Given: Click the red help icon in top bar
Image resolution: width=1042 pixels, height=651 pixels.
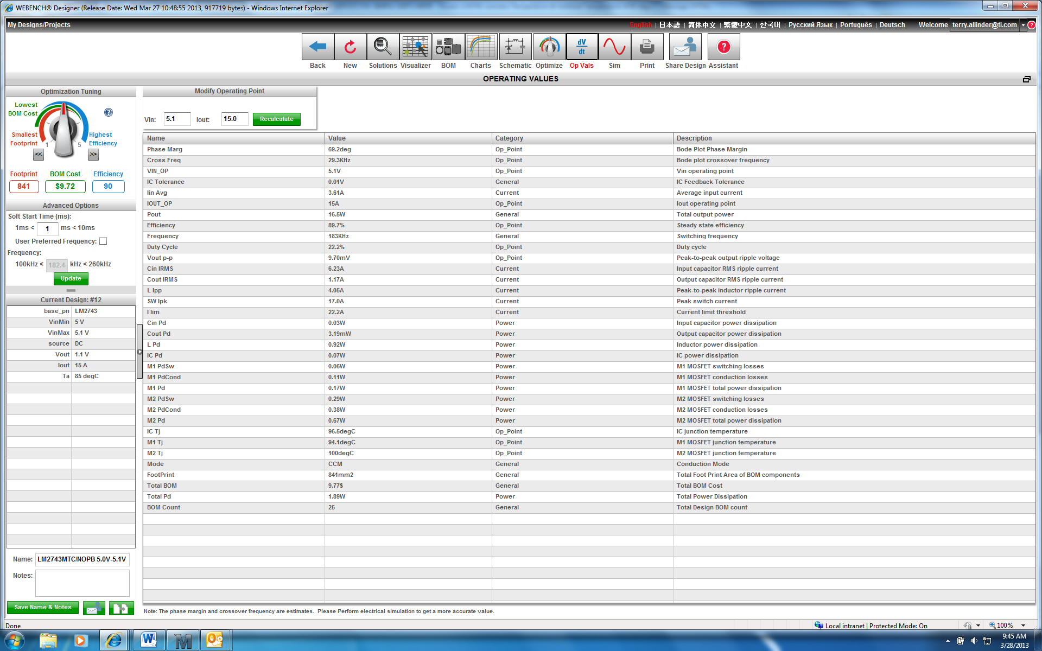Looking at the screenshot, I should coord(1032,25).
